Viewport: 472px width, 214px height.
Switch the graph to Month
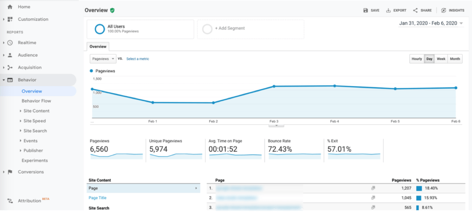(455, 59)
